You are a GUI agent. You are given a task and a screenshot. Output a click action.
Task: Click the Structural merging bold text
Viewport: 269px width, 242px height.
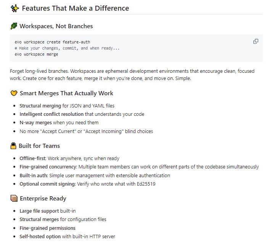point(40,106)
